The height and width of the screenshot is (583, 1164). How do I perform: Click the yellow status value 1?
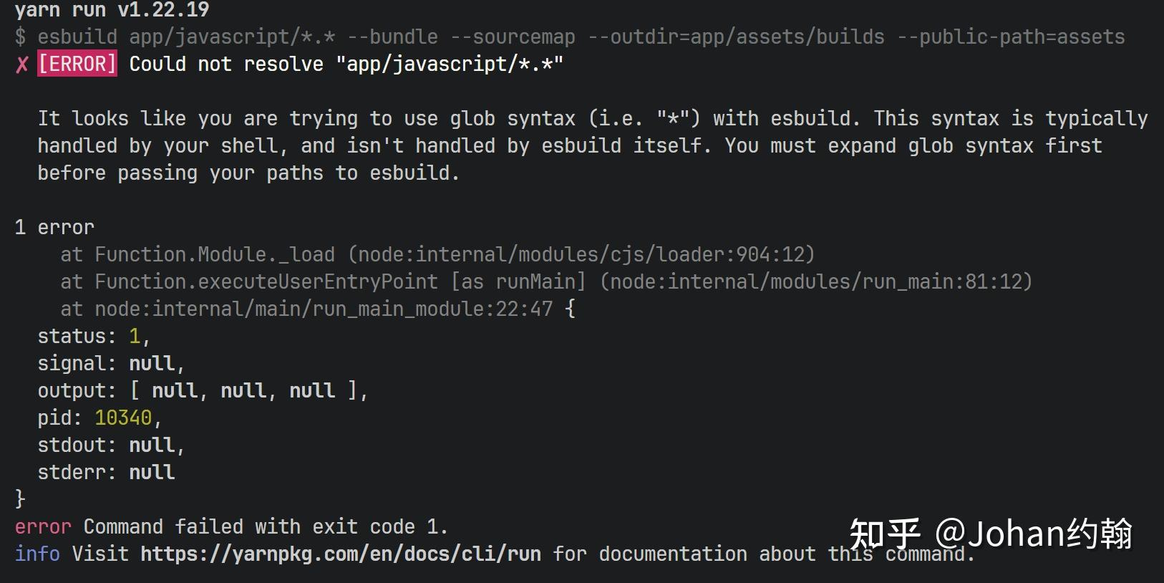135,336
